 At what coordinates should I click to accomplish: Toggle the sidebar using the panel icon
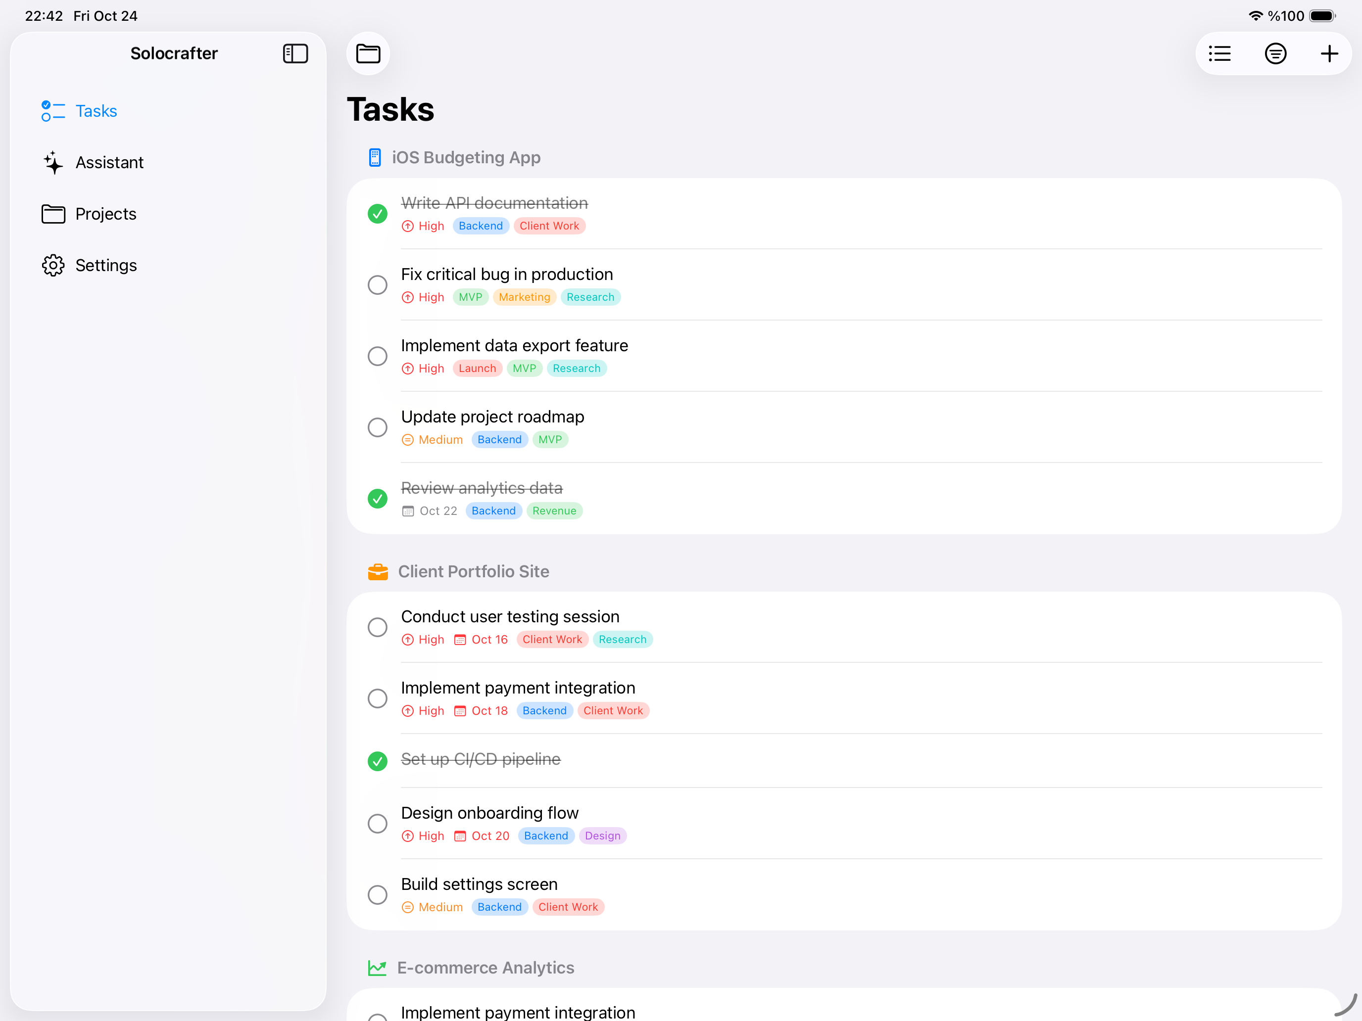pyautogui.click(x=295, y=53)
